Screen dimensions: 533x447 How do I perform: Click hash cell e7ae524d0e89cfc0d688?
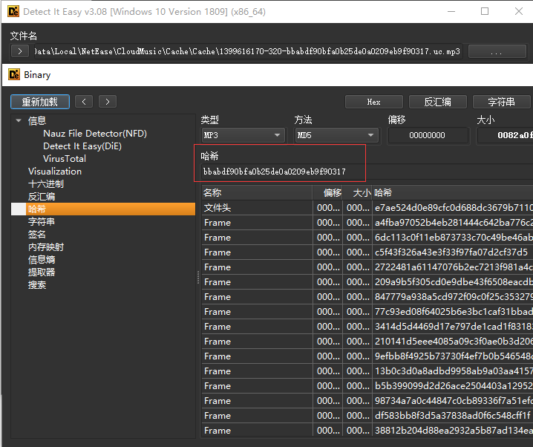453,208
